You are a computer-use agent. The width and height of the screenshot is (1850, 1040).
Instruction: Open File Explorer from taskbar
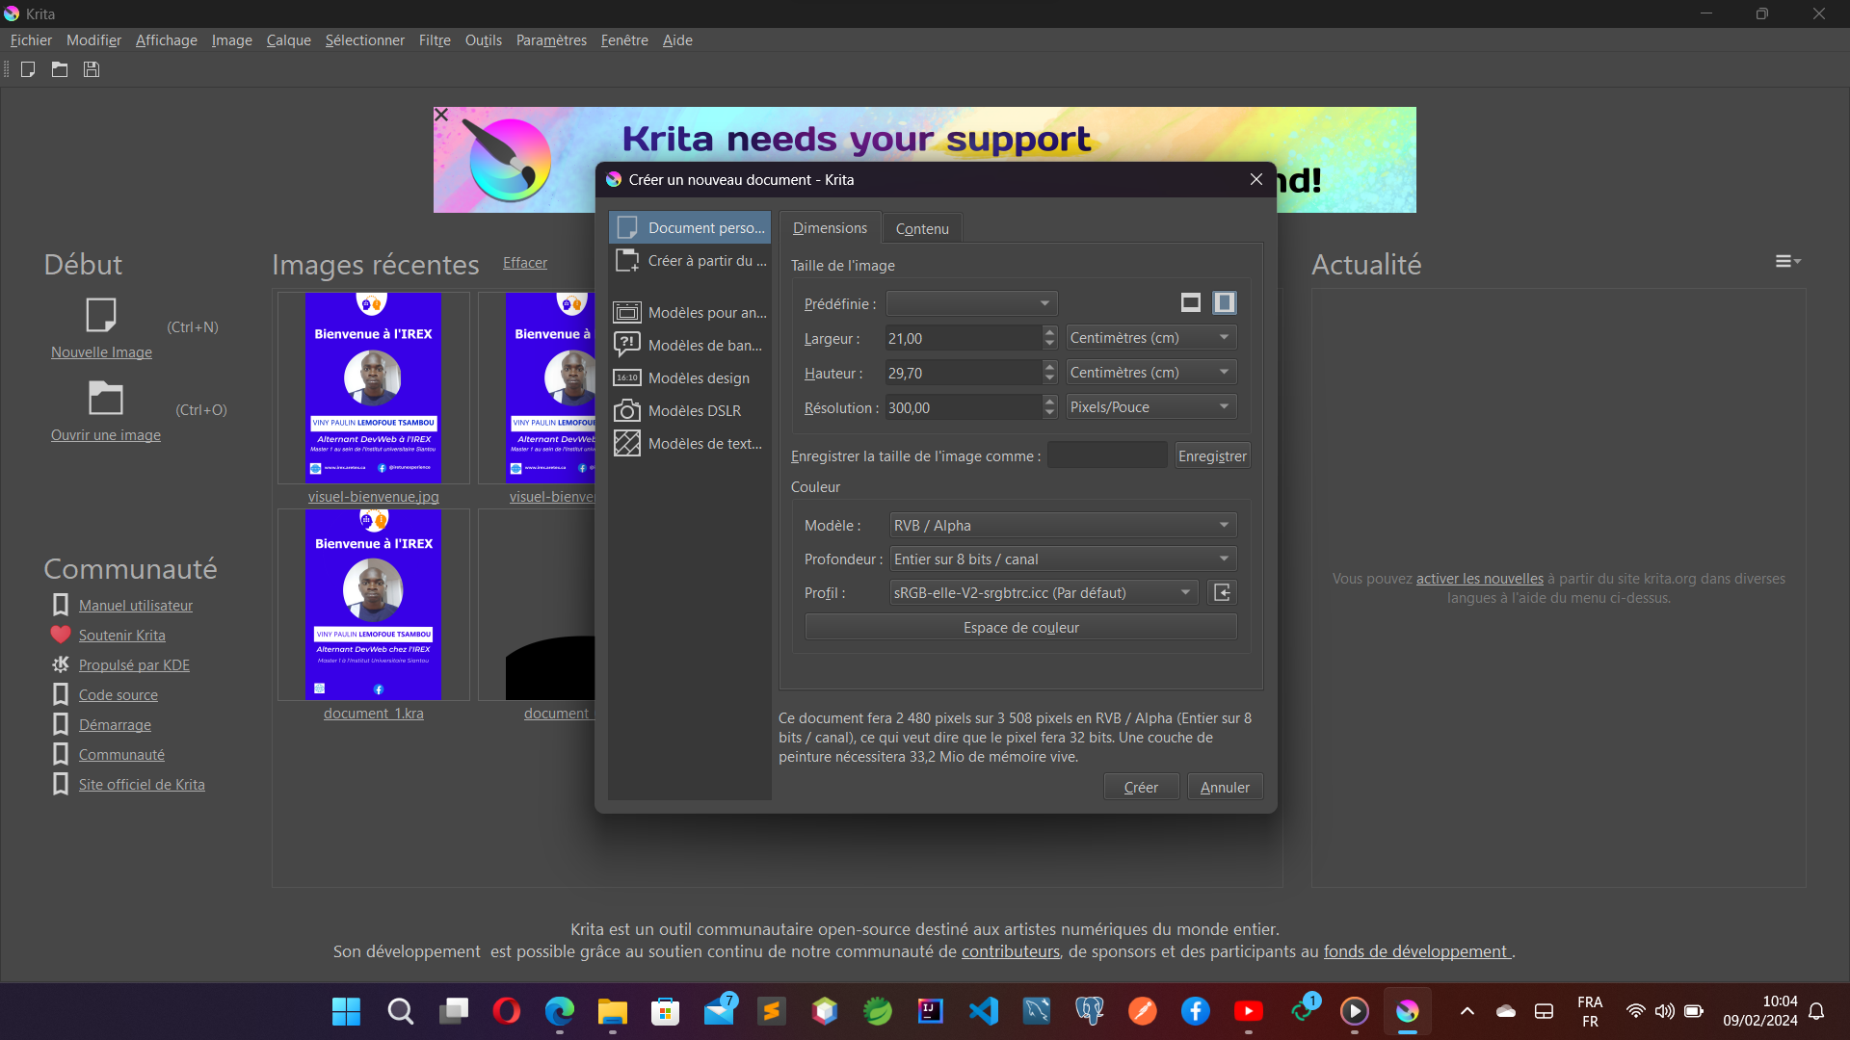coord(612,1011)
